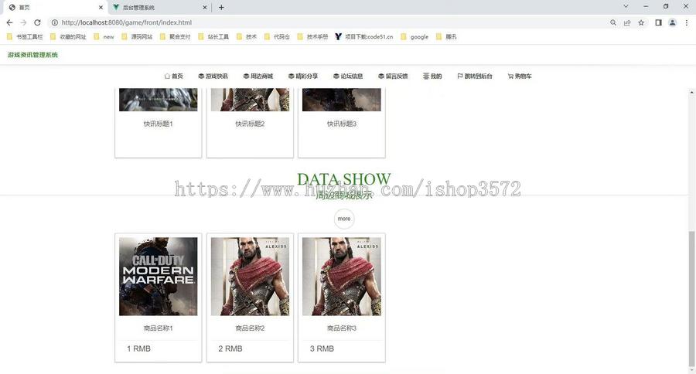Open the 快讯标题2 news card

[250, 124]
